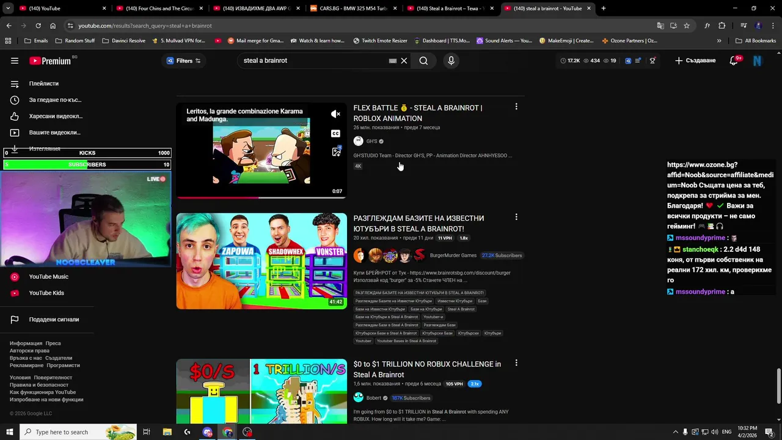Click the Създаване create button
The width and height of the screenshot is (782, 440).
(x=695, y=61)
